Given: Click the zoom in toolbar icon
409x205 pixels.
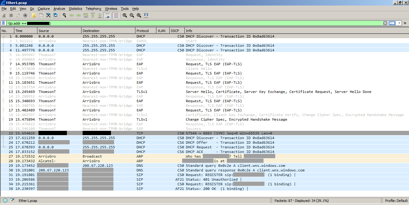Looking at the screenshot, I should coord(125,15).
